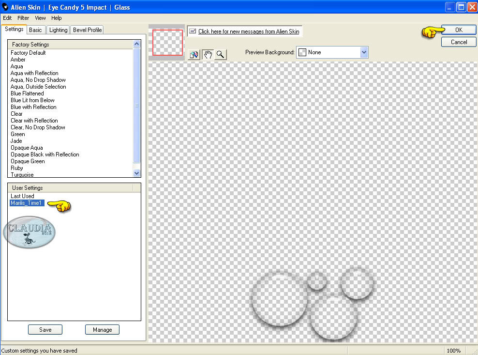Screen dimensions: 478x355
Task: Select the Amber preset
Action: tap(18, 60)
